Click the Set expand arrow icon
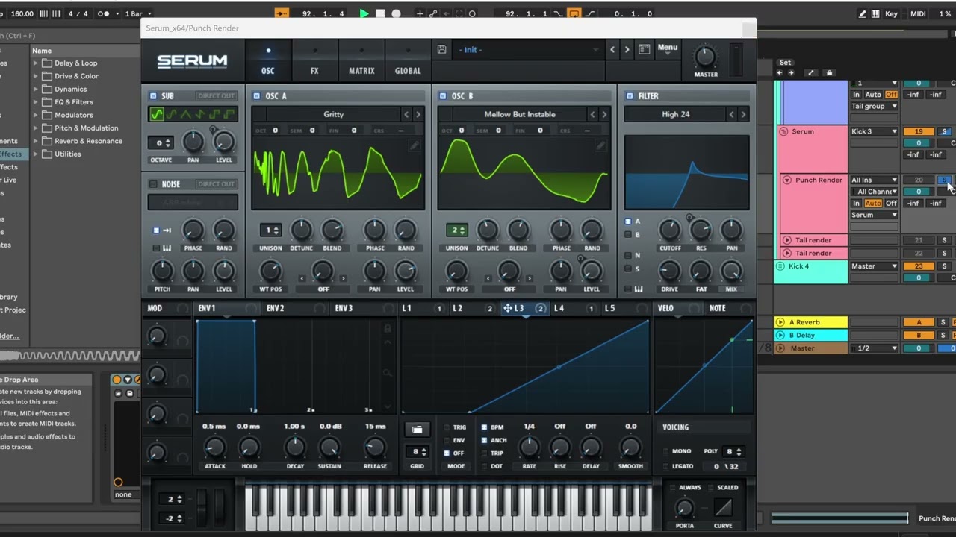This screenshot has width=956, height=537. pos(811,72)
